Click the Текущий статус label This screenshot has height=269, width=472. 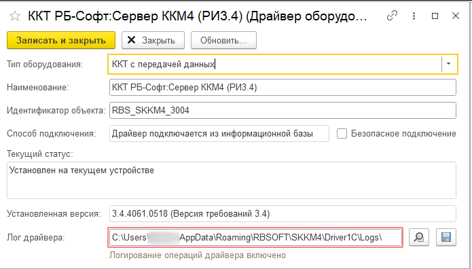40,154
